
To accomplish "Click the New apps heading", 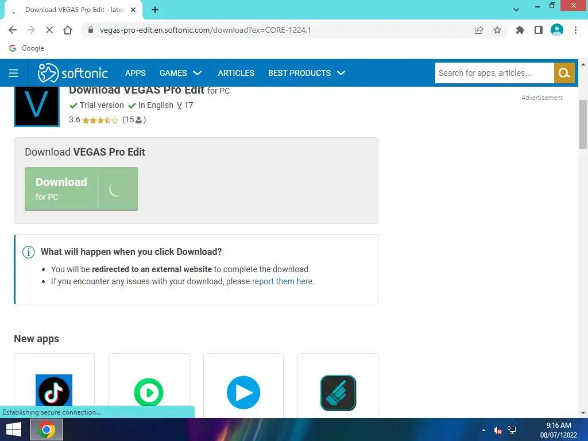I will point(36,339).
